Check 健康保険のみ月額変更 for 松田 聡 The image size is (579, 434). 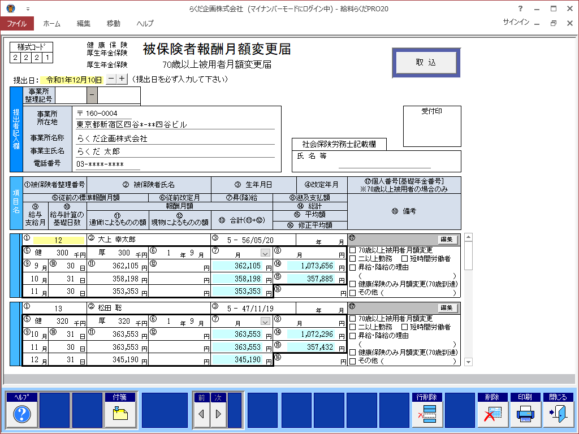353,353
